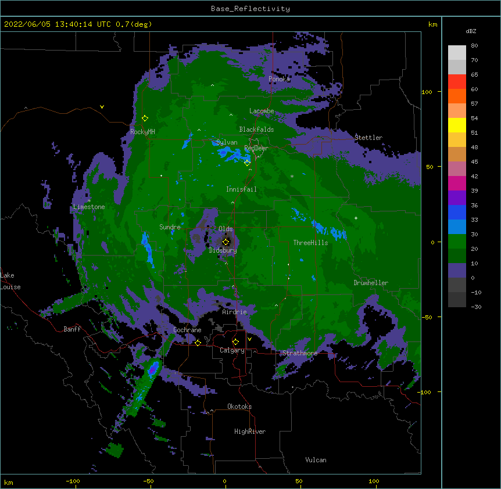This screenshot has height=489, width=501.
Task: Click the HighRiver label
Action: pos(250,432)
